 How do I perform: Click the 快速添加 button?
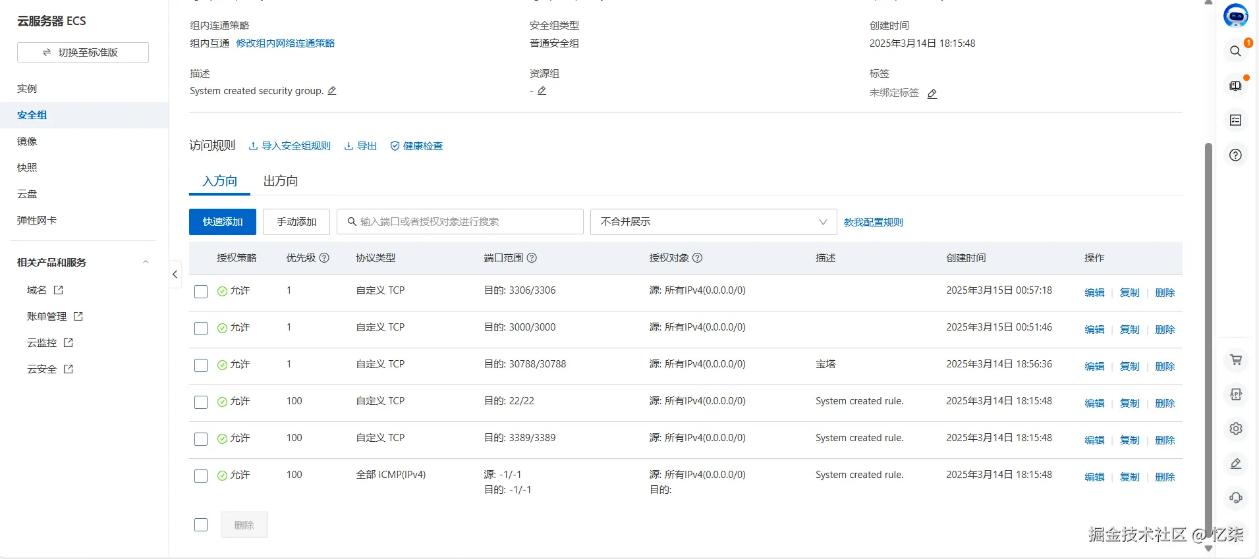pyautogui.click(x=223, y=222)
